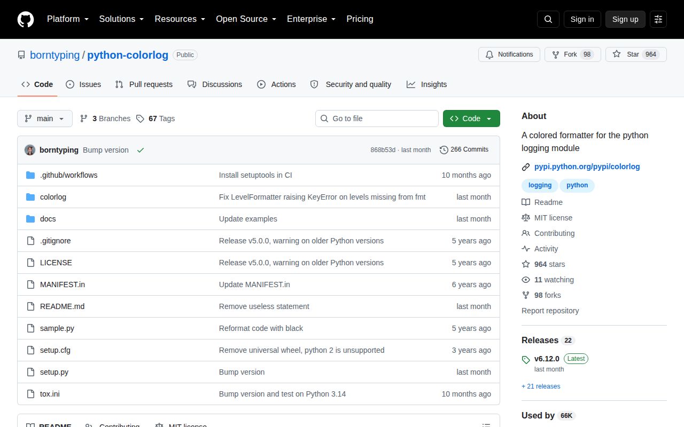684x427 pixels.
Task: Open the appearance settings icon button
Action: [x=658, y=19]
